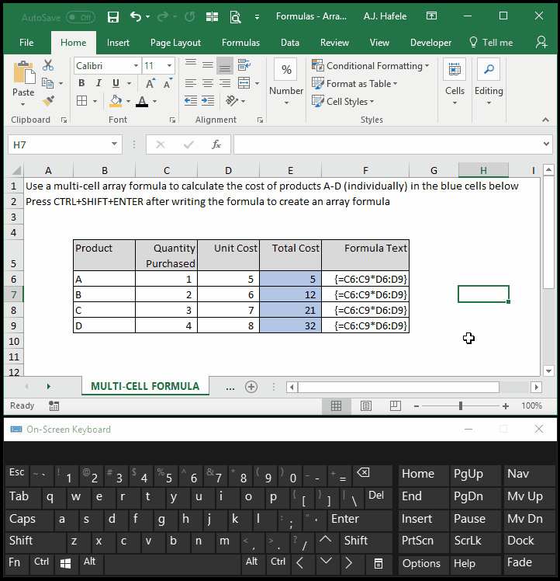Open the font size dropdown
The image size is (560, 581).
169,65
